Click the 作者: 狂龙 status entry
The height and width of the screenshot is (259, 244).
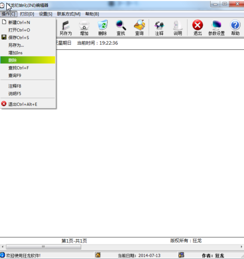pos(213,256)
